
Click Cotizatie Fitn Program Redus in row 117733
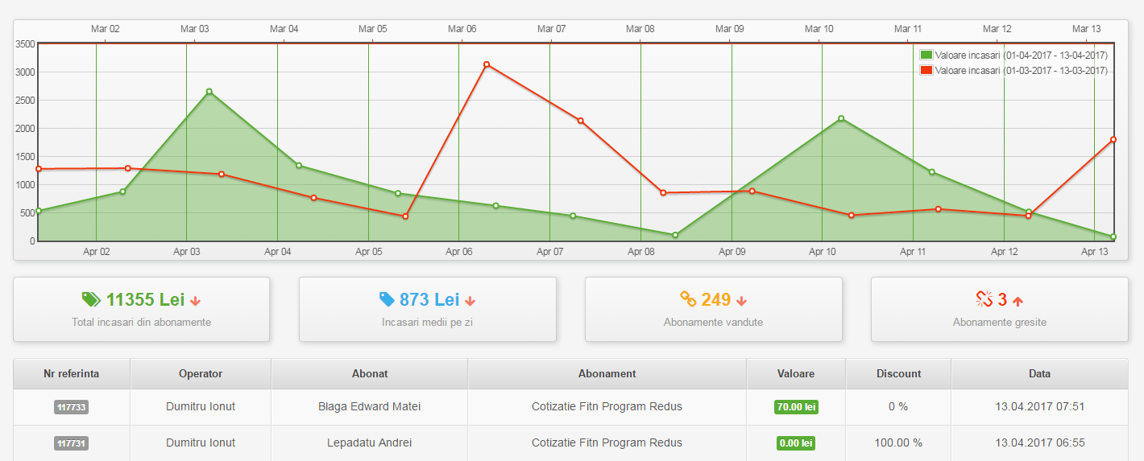click(x=607, y=407)
